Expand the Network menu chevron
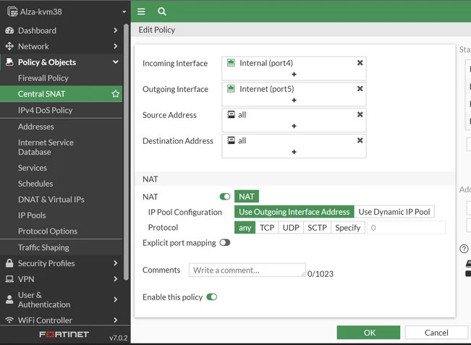Image resolution: width=471 pixels, height=345 pixels. click(x=115, y=46)
